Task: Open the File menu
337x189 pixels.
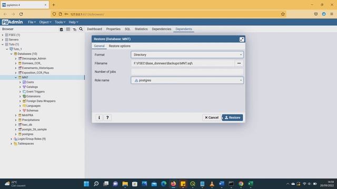Action: click(x=32, y=22)
